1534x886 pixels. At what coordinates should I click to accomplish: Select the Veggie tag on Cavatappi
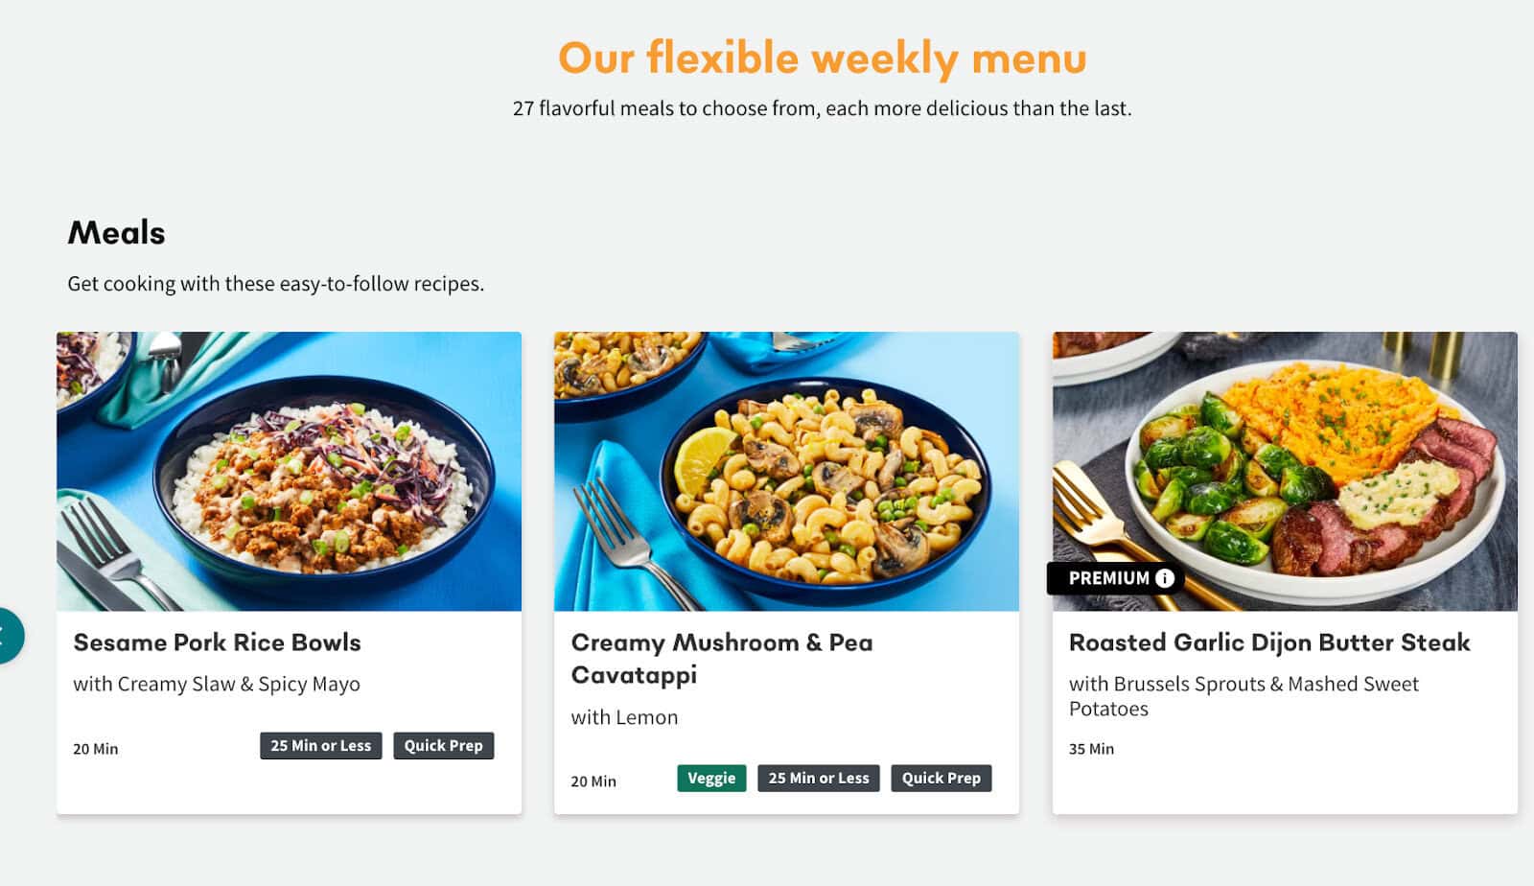(x=711, y=778)
